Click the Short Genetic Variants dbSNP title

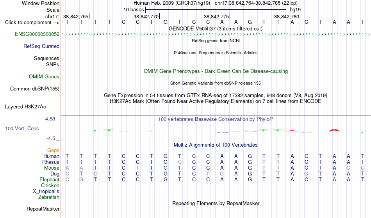coord(216,83)
